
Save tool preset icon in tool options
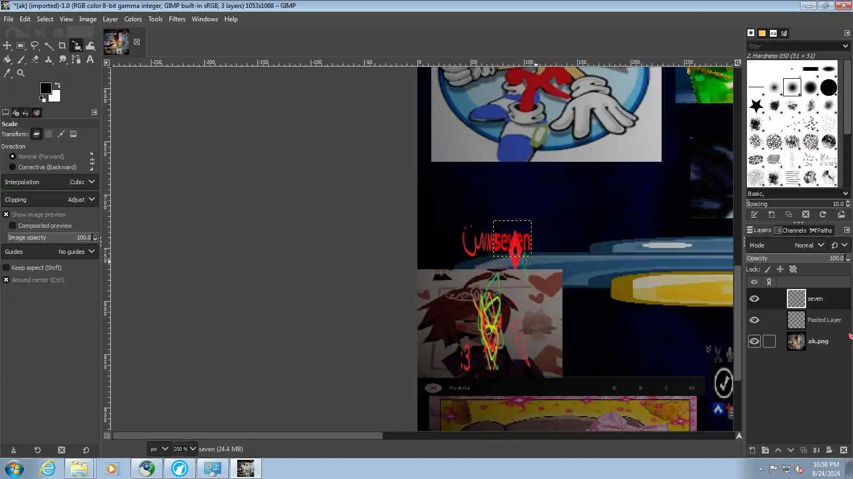13,450
